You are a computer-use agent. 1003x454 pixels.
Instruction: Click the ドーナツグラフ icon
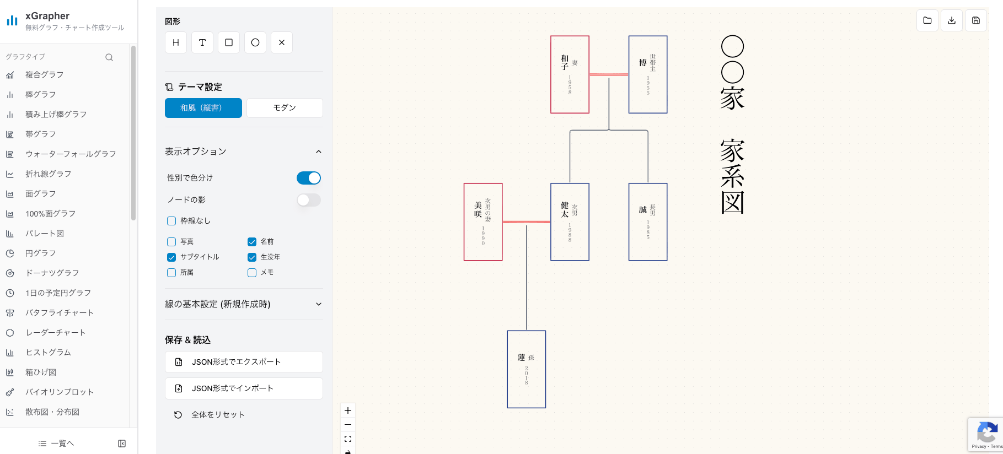coord(10,273)
